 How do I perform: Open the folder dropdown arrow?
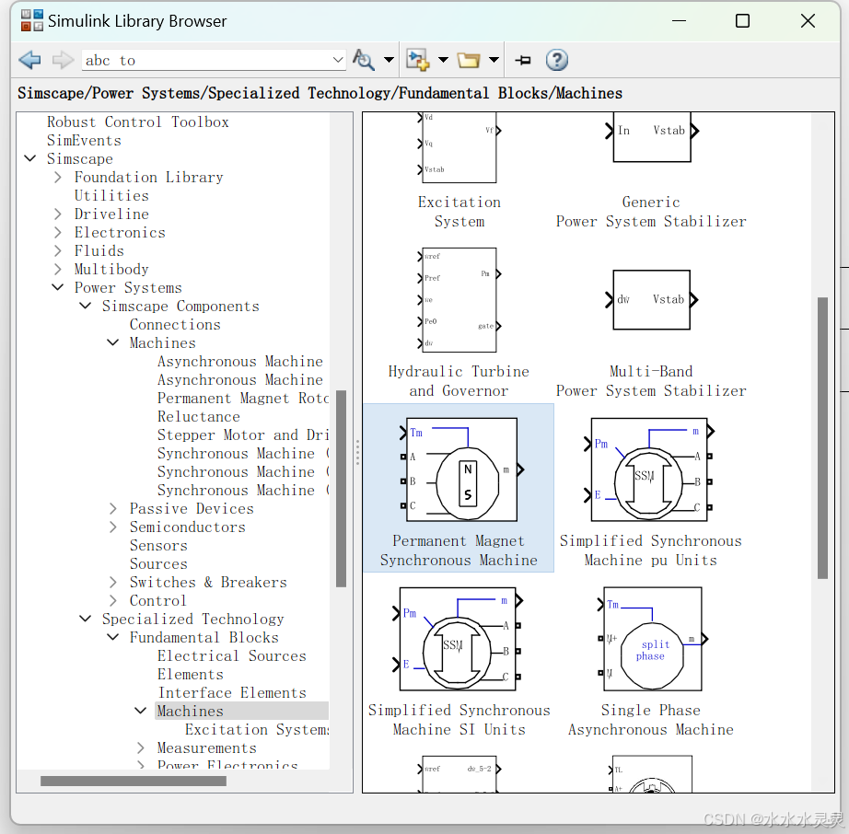[494, 60]
